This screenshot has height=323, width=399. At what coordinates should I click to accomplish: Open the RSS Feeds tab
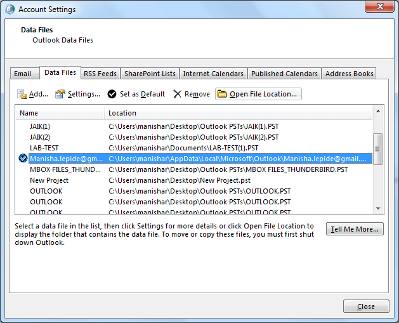(100, 74)
